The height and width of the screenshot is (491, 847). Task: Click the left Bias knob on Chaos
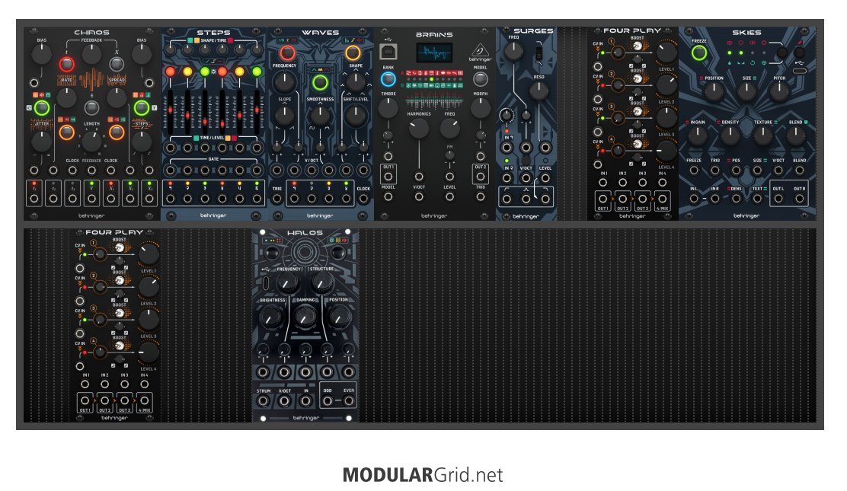42,54
